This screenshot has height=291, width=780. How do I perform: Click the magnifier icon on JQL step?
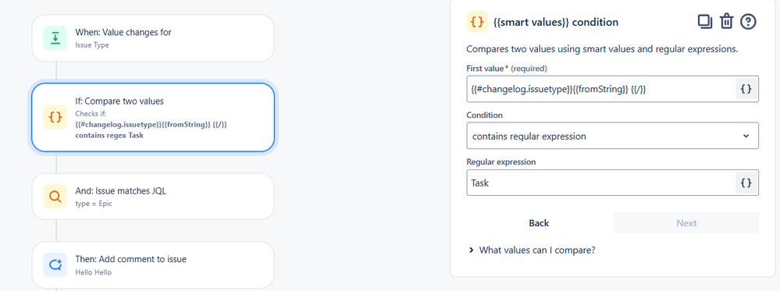55,197
